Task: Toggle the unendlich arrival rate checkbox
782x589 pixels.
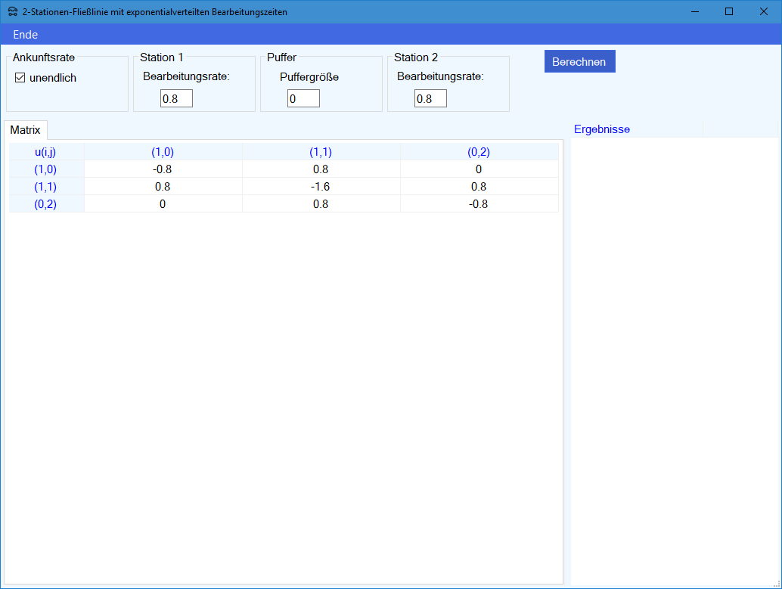Action: click(x=20, y=78)
